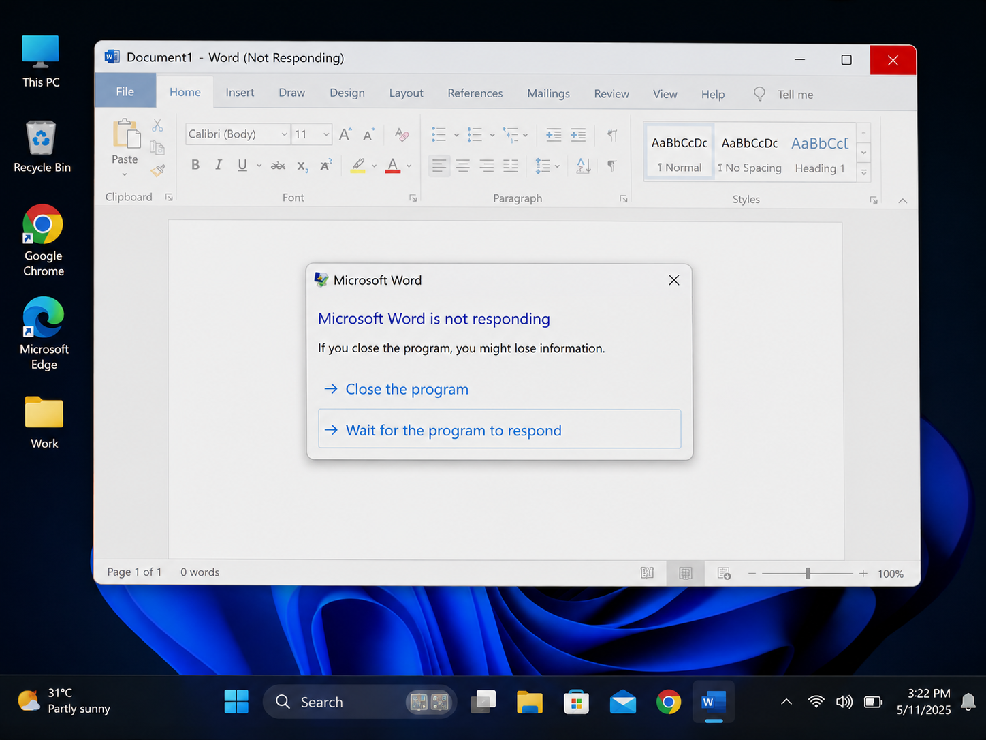Switch to the Insert tab
Viewport: 986px width, 740px height.
(240, 93)
